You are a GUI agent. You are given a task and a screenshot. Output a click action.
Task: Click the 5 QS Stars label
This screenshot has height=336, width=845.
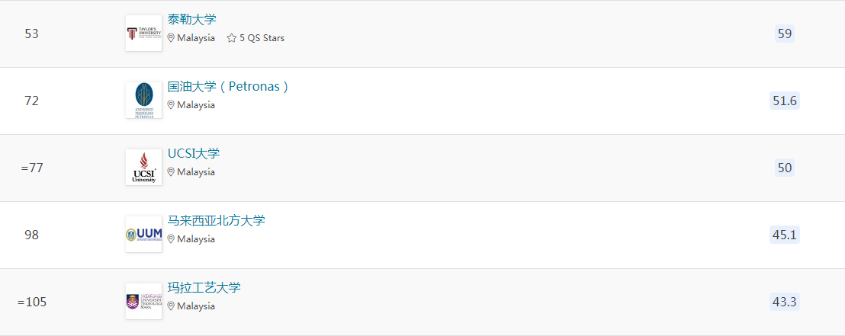tap(262, 38)
